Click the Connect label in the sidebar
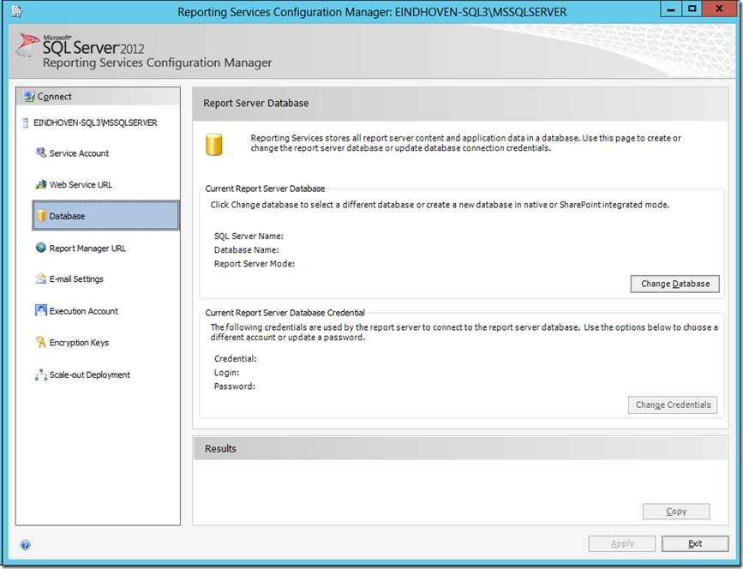The height and width of the screenshot is (569, 743). tap(55, 97)
